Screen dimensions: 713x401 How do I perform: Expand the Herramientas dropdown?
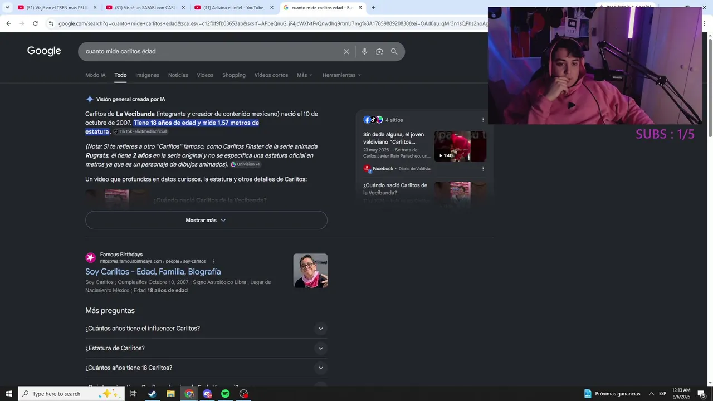pos(341,75)
